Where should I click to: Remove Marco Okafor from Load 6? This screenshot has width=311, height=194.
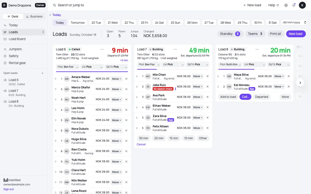point(126,89)
